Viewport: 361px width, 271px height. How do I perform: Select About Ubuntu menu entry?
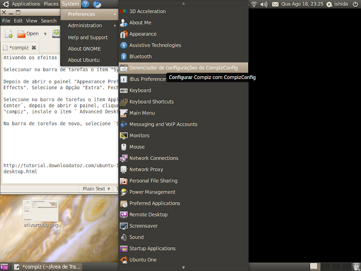click(90, 60)
